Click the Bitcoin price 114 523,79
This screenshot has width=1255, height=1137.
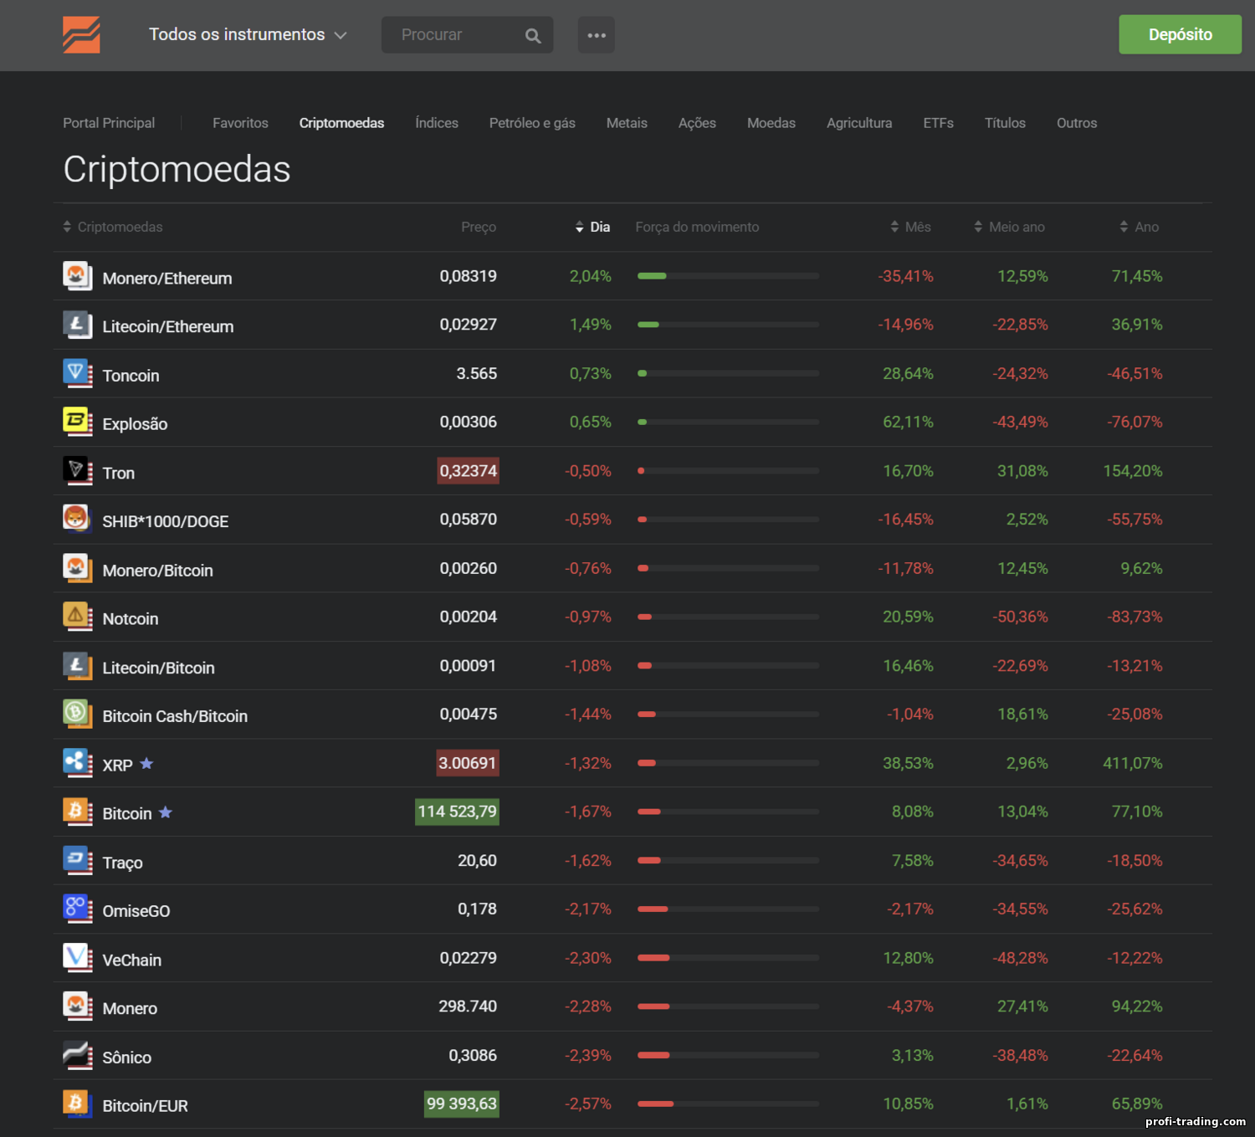click(457, 812)
